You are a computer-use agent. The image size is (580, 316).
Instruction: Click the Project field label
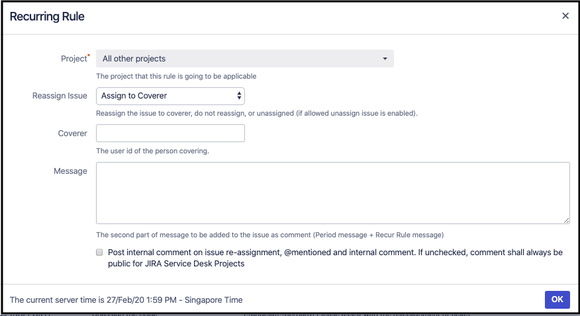(73, 59)
